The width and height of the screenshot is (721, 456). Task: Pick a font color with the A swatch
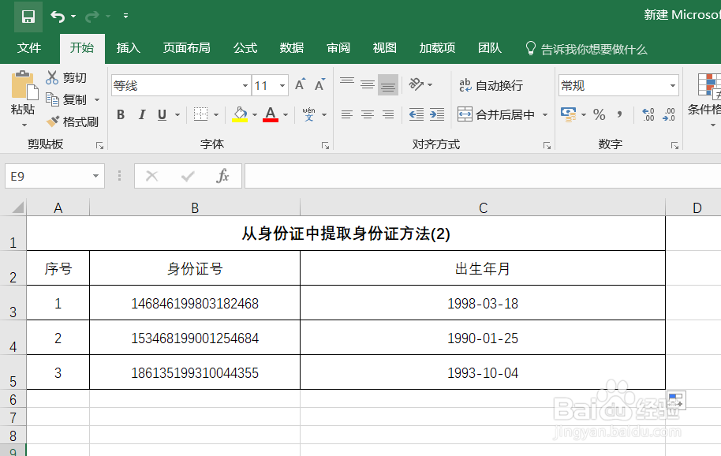[x=272, y=114]
